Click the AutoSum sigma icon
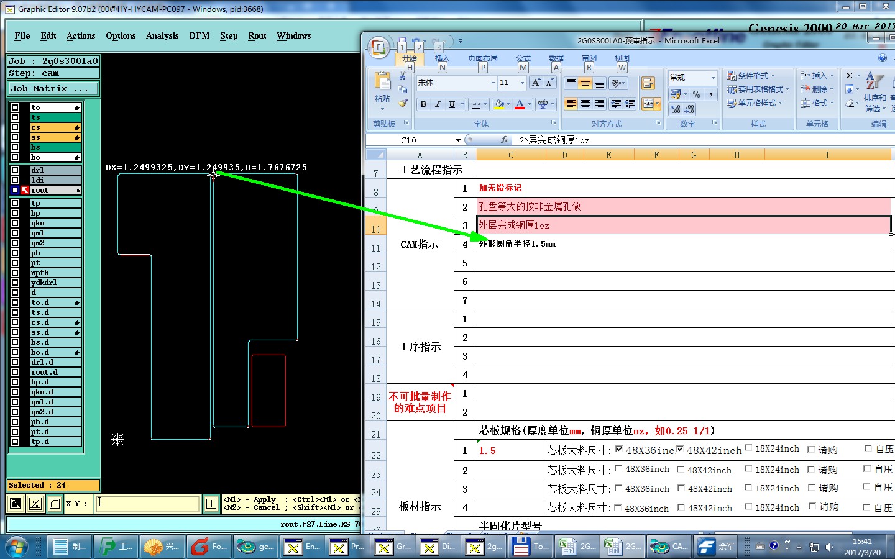 [x=849, y=75]
